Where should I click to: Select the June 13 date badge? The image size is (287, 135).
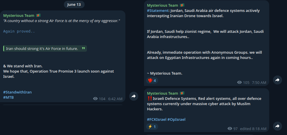click(74, 5)
